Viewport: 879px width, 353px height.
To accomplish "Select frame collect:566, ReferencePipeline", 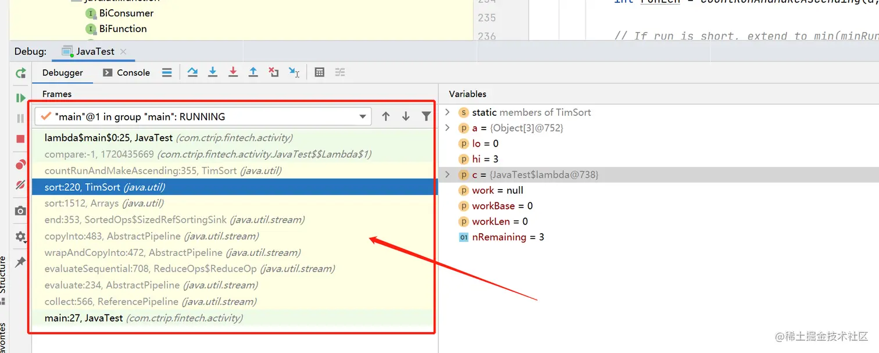I will pyautogui.click(x=233, y=301).
